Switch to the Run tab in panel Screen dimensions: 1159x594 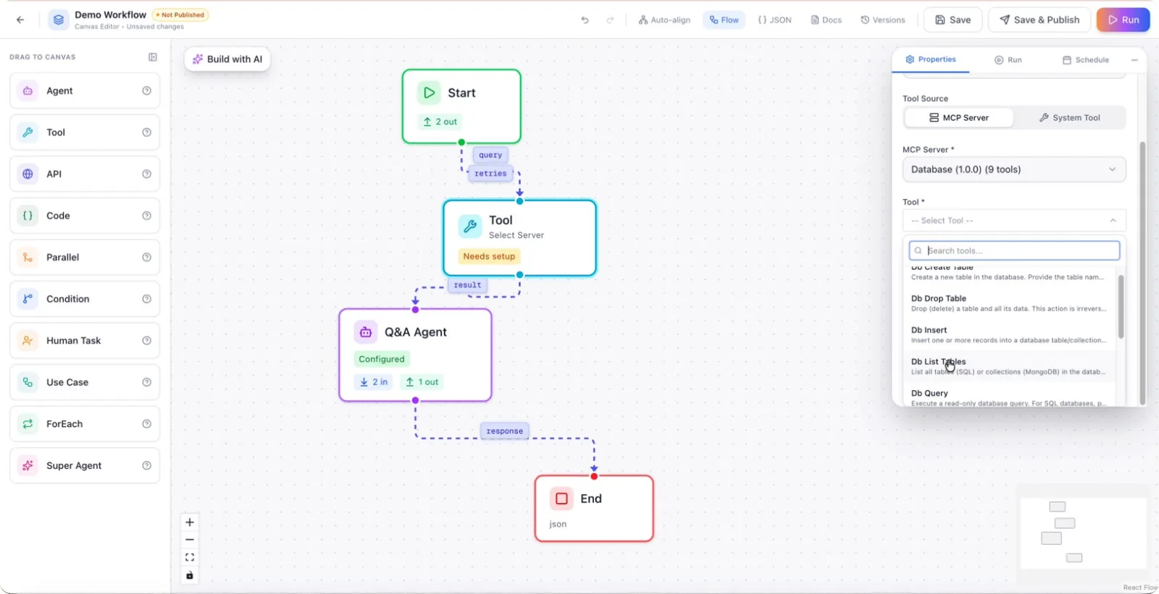1008,60
